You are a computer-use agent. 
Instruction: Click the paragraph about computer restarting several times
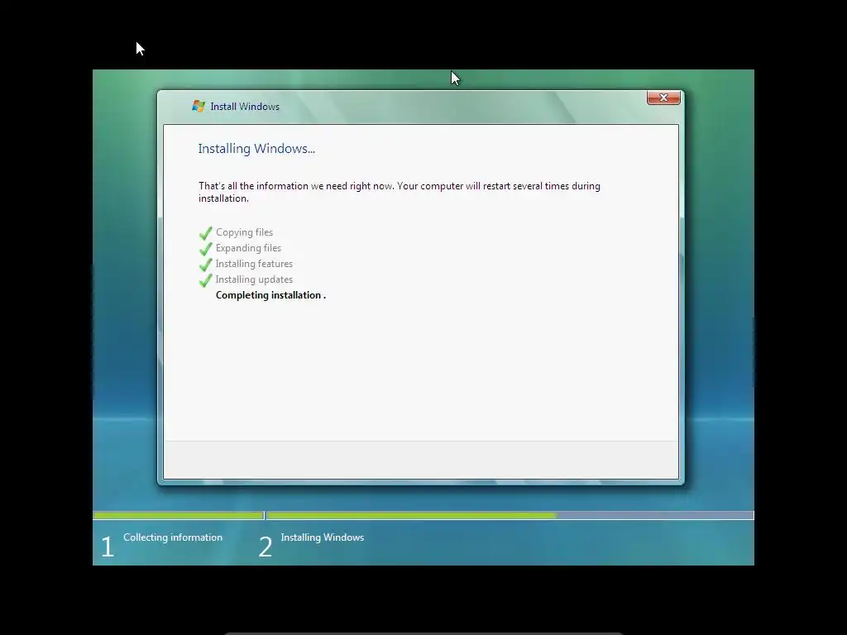point(400,192)
